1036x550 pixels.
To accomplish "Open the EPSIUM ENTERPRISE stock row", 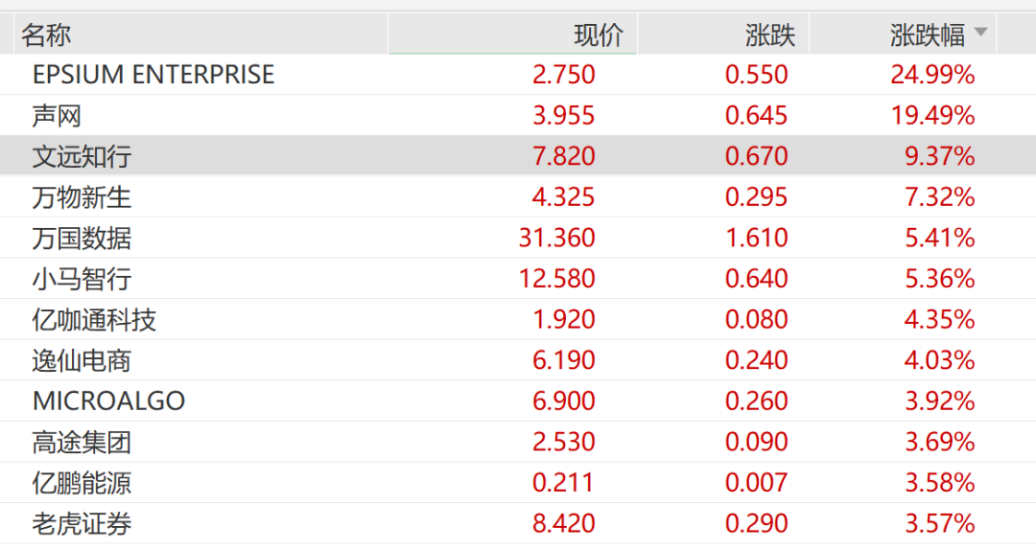I will pos(153,75).
